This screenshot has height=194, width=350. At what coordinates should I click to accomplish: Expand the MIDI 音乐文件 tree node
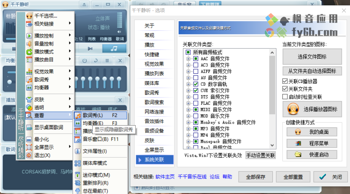tap(188, 110)
